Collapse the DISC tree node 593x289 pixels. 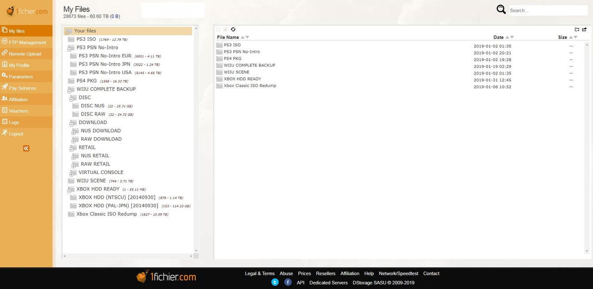(71, 99)
